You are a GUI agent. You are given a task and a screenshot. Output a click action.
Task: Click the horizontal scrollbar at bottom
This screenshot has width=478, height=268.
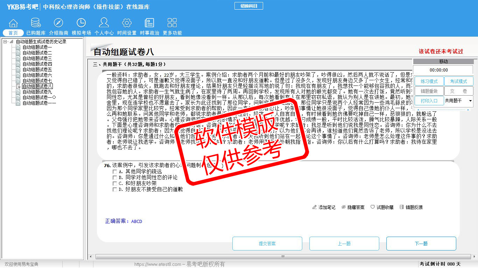(x=283, y=256)
